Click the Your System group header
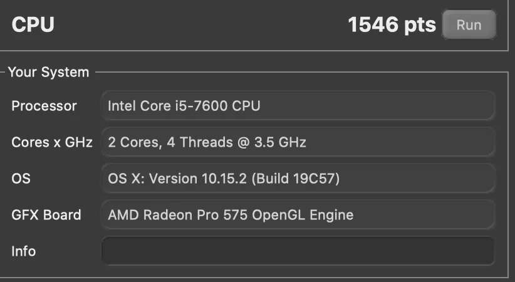 [x=48, y=72]
